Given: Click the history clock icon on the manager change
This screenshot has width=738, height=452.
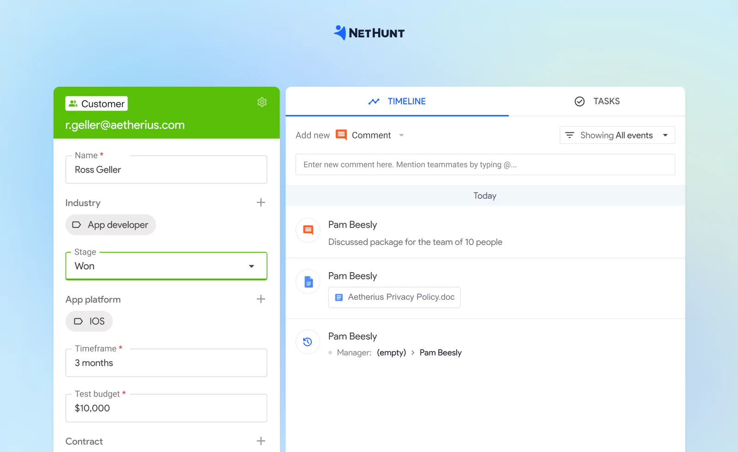Looking at the screenshot, I should click(x=308, y=341).
